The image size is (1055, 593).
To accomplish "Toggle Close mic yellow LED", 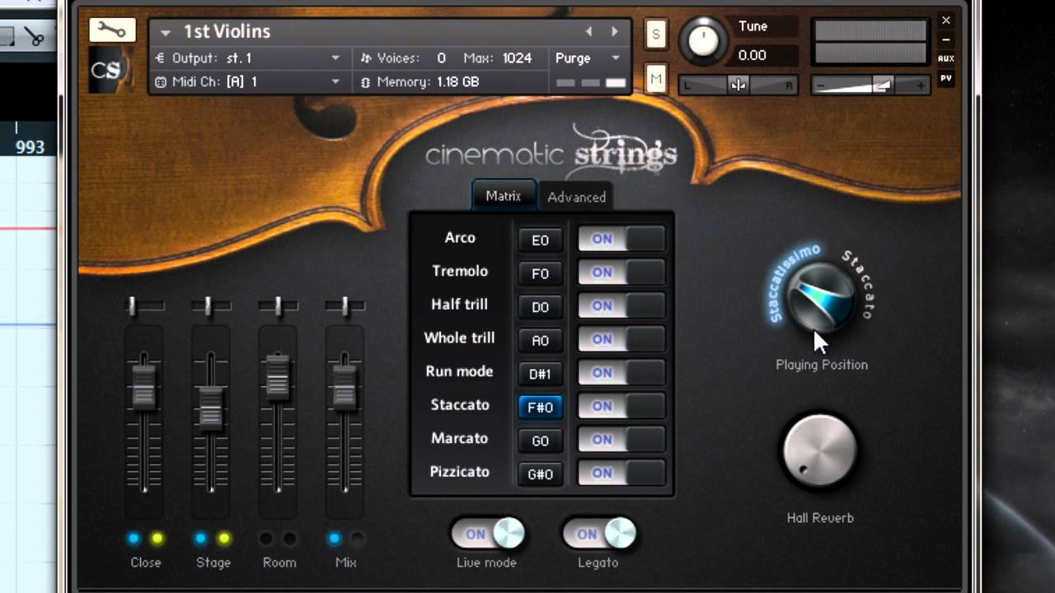I will pos(157,539).
